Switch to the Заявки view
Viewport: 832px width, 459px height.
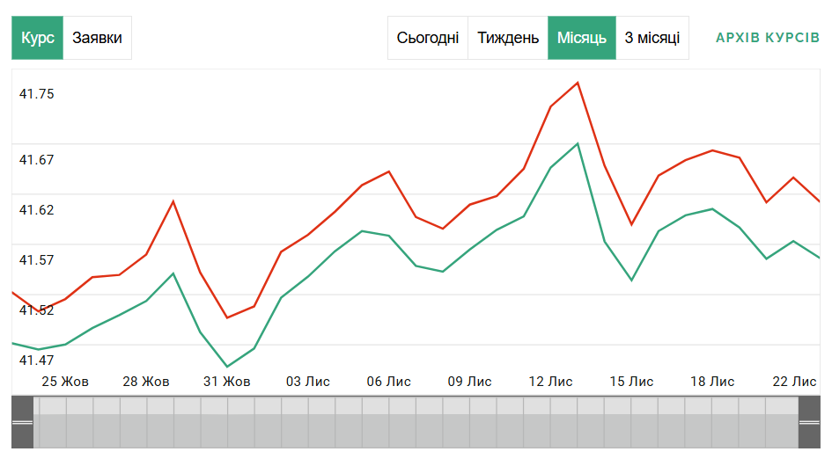coord(97,38)
